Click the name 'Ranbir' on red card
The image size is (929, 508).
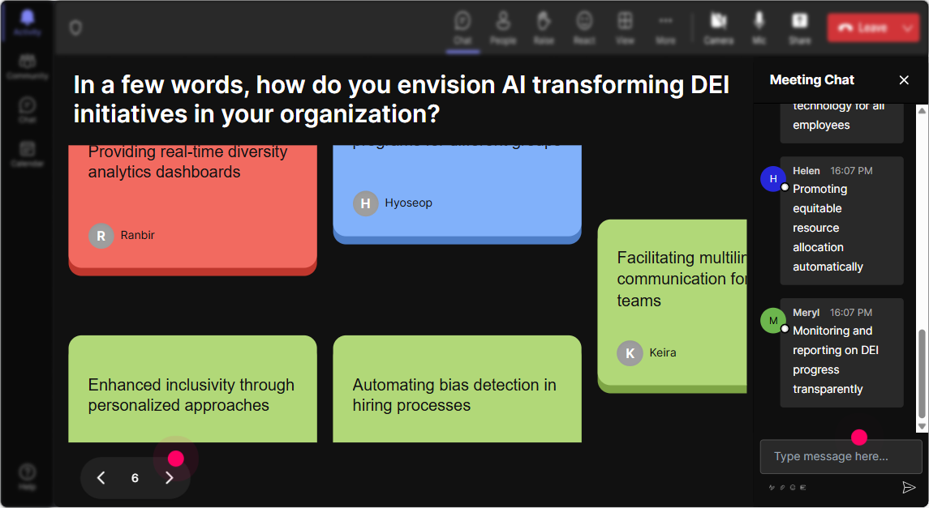point(137,235)
